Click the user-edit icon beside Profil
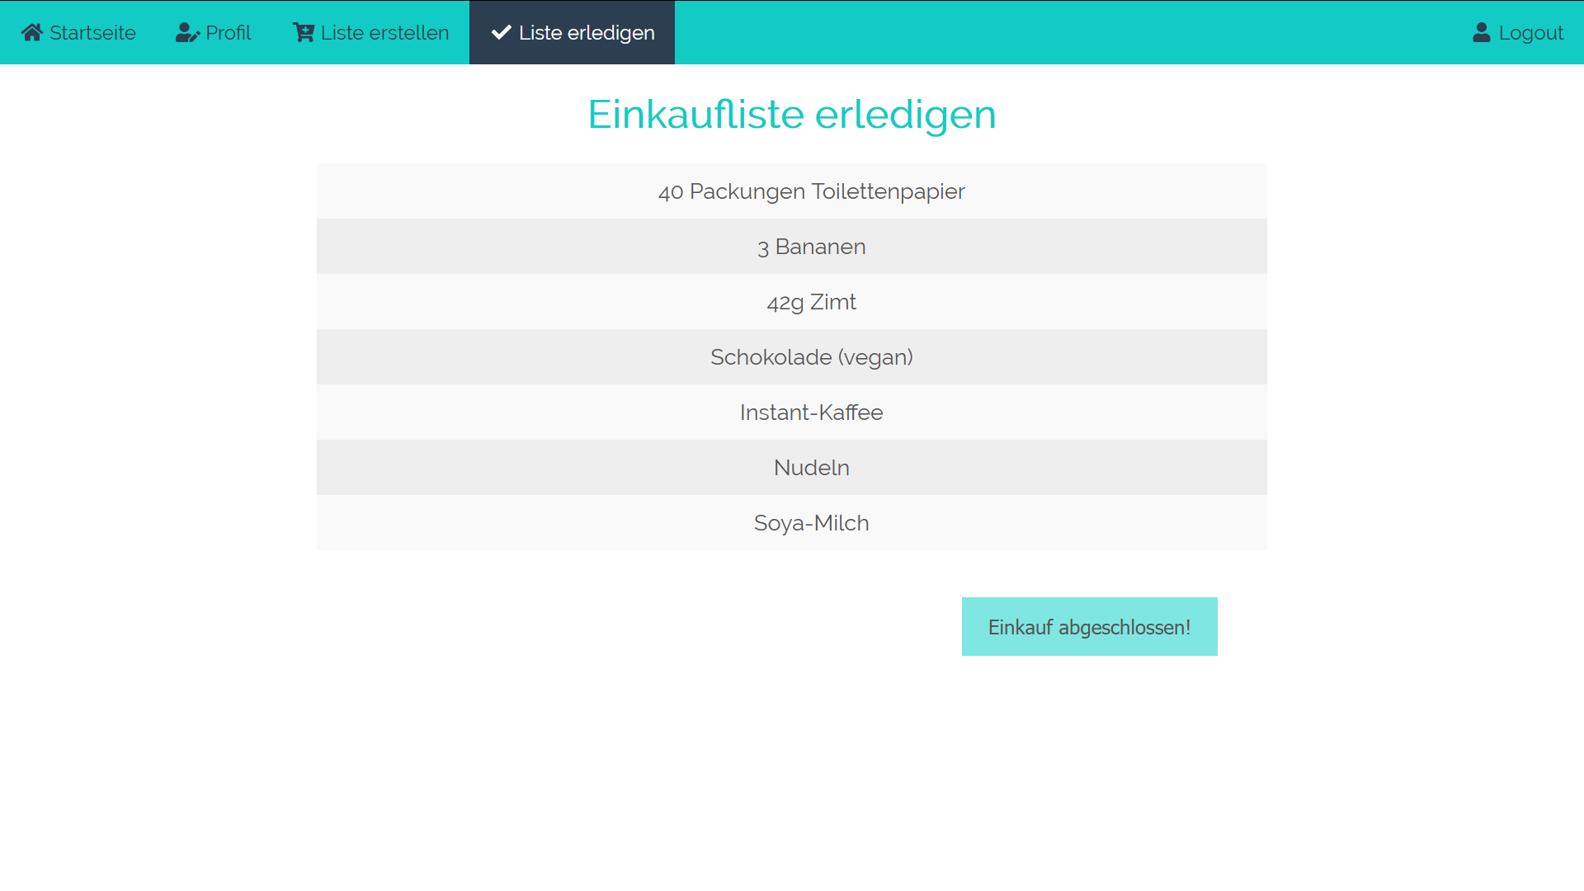This screenshot has height=891, width=1584. tap(187, 32)
